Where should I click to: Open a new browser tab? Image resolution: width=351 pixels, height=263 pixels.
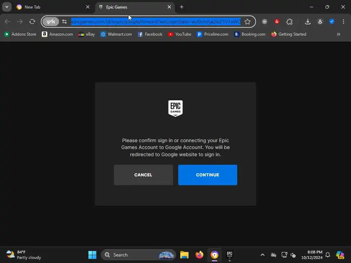[x=182, y=7]
